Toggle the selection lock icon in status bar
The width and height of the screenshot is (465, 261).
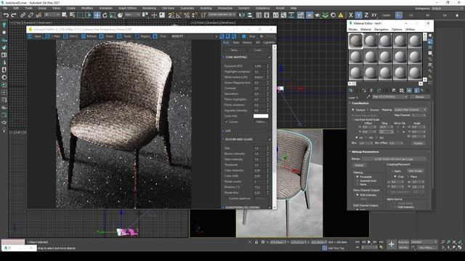click(256, 242)
